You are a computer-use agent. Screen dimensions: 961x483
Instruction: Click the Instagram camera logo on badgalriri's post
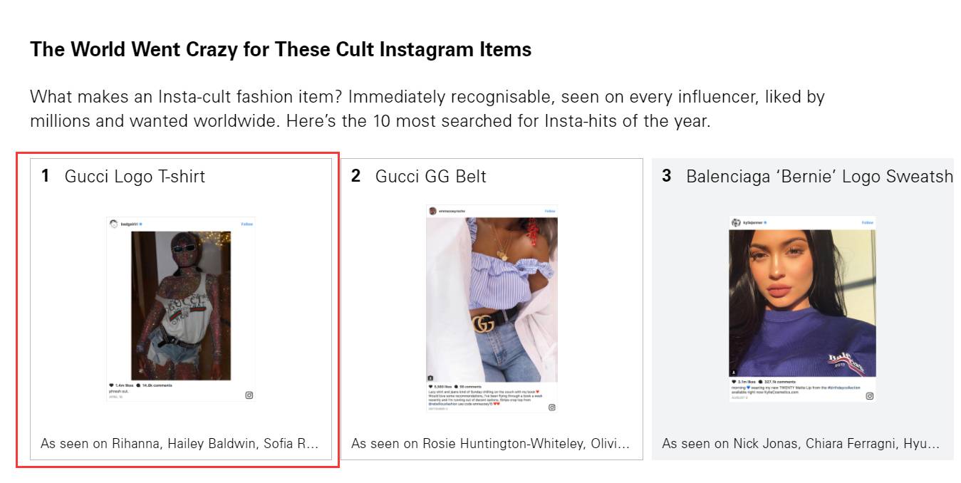point(249,394)
